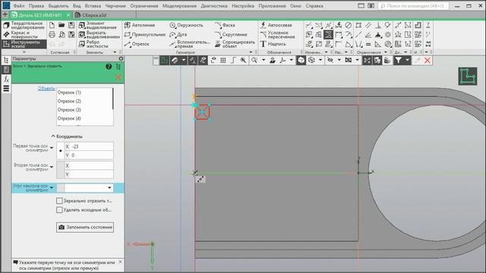Expand the Ограничения toolbar group arrow
The image size is (486, 273).
pos(386,52)
